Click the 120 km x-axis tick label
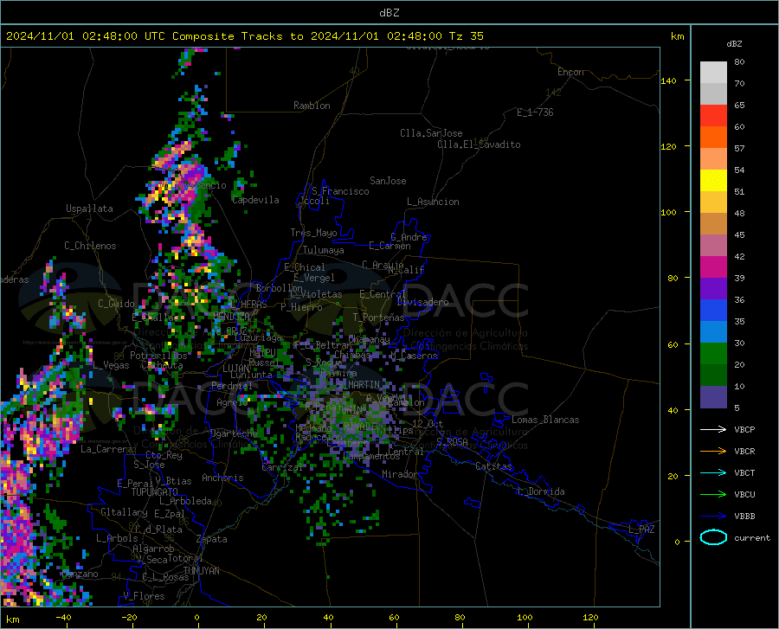Viewport: 779px width, 629px height. [x=590, y=617]
